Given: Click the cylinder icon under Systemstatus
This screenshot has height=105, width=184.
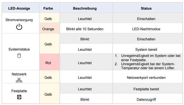Looking at the screenshot, I should 19,56.
